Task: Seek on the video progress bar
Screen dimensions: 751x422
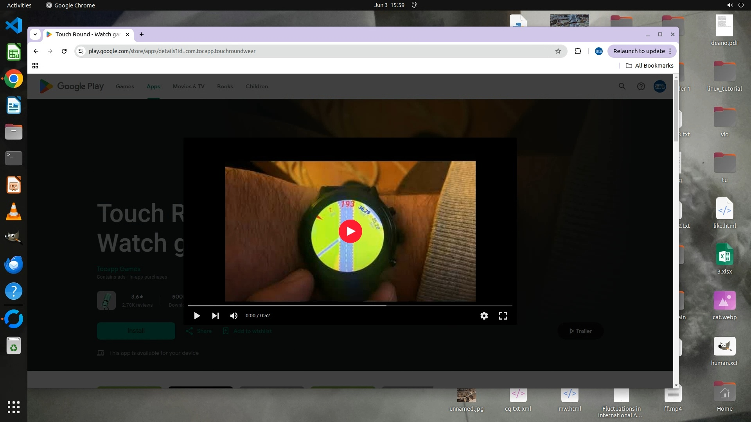Action: 350,306
